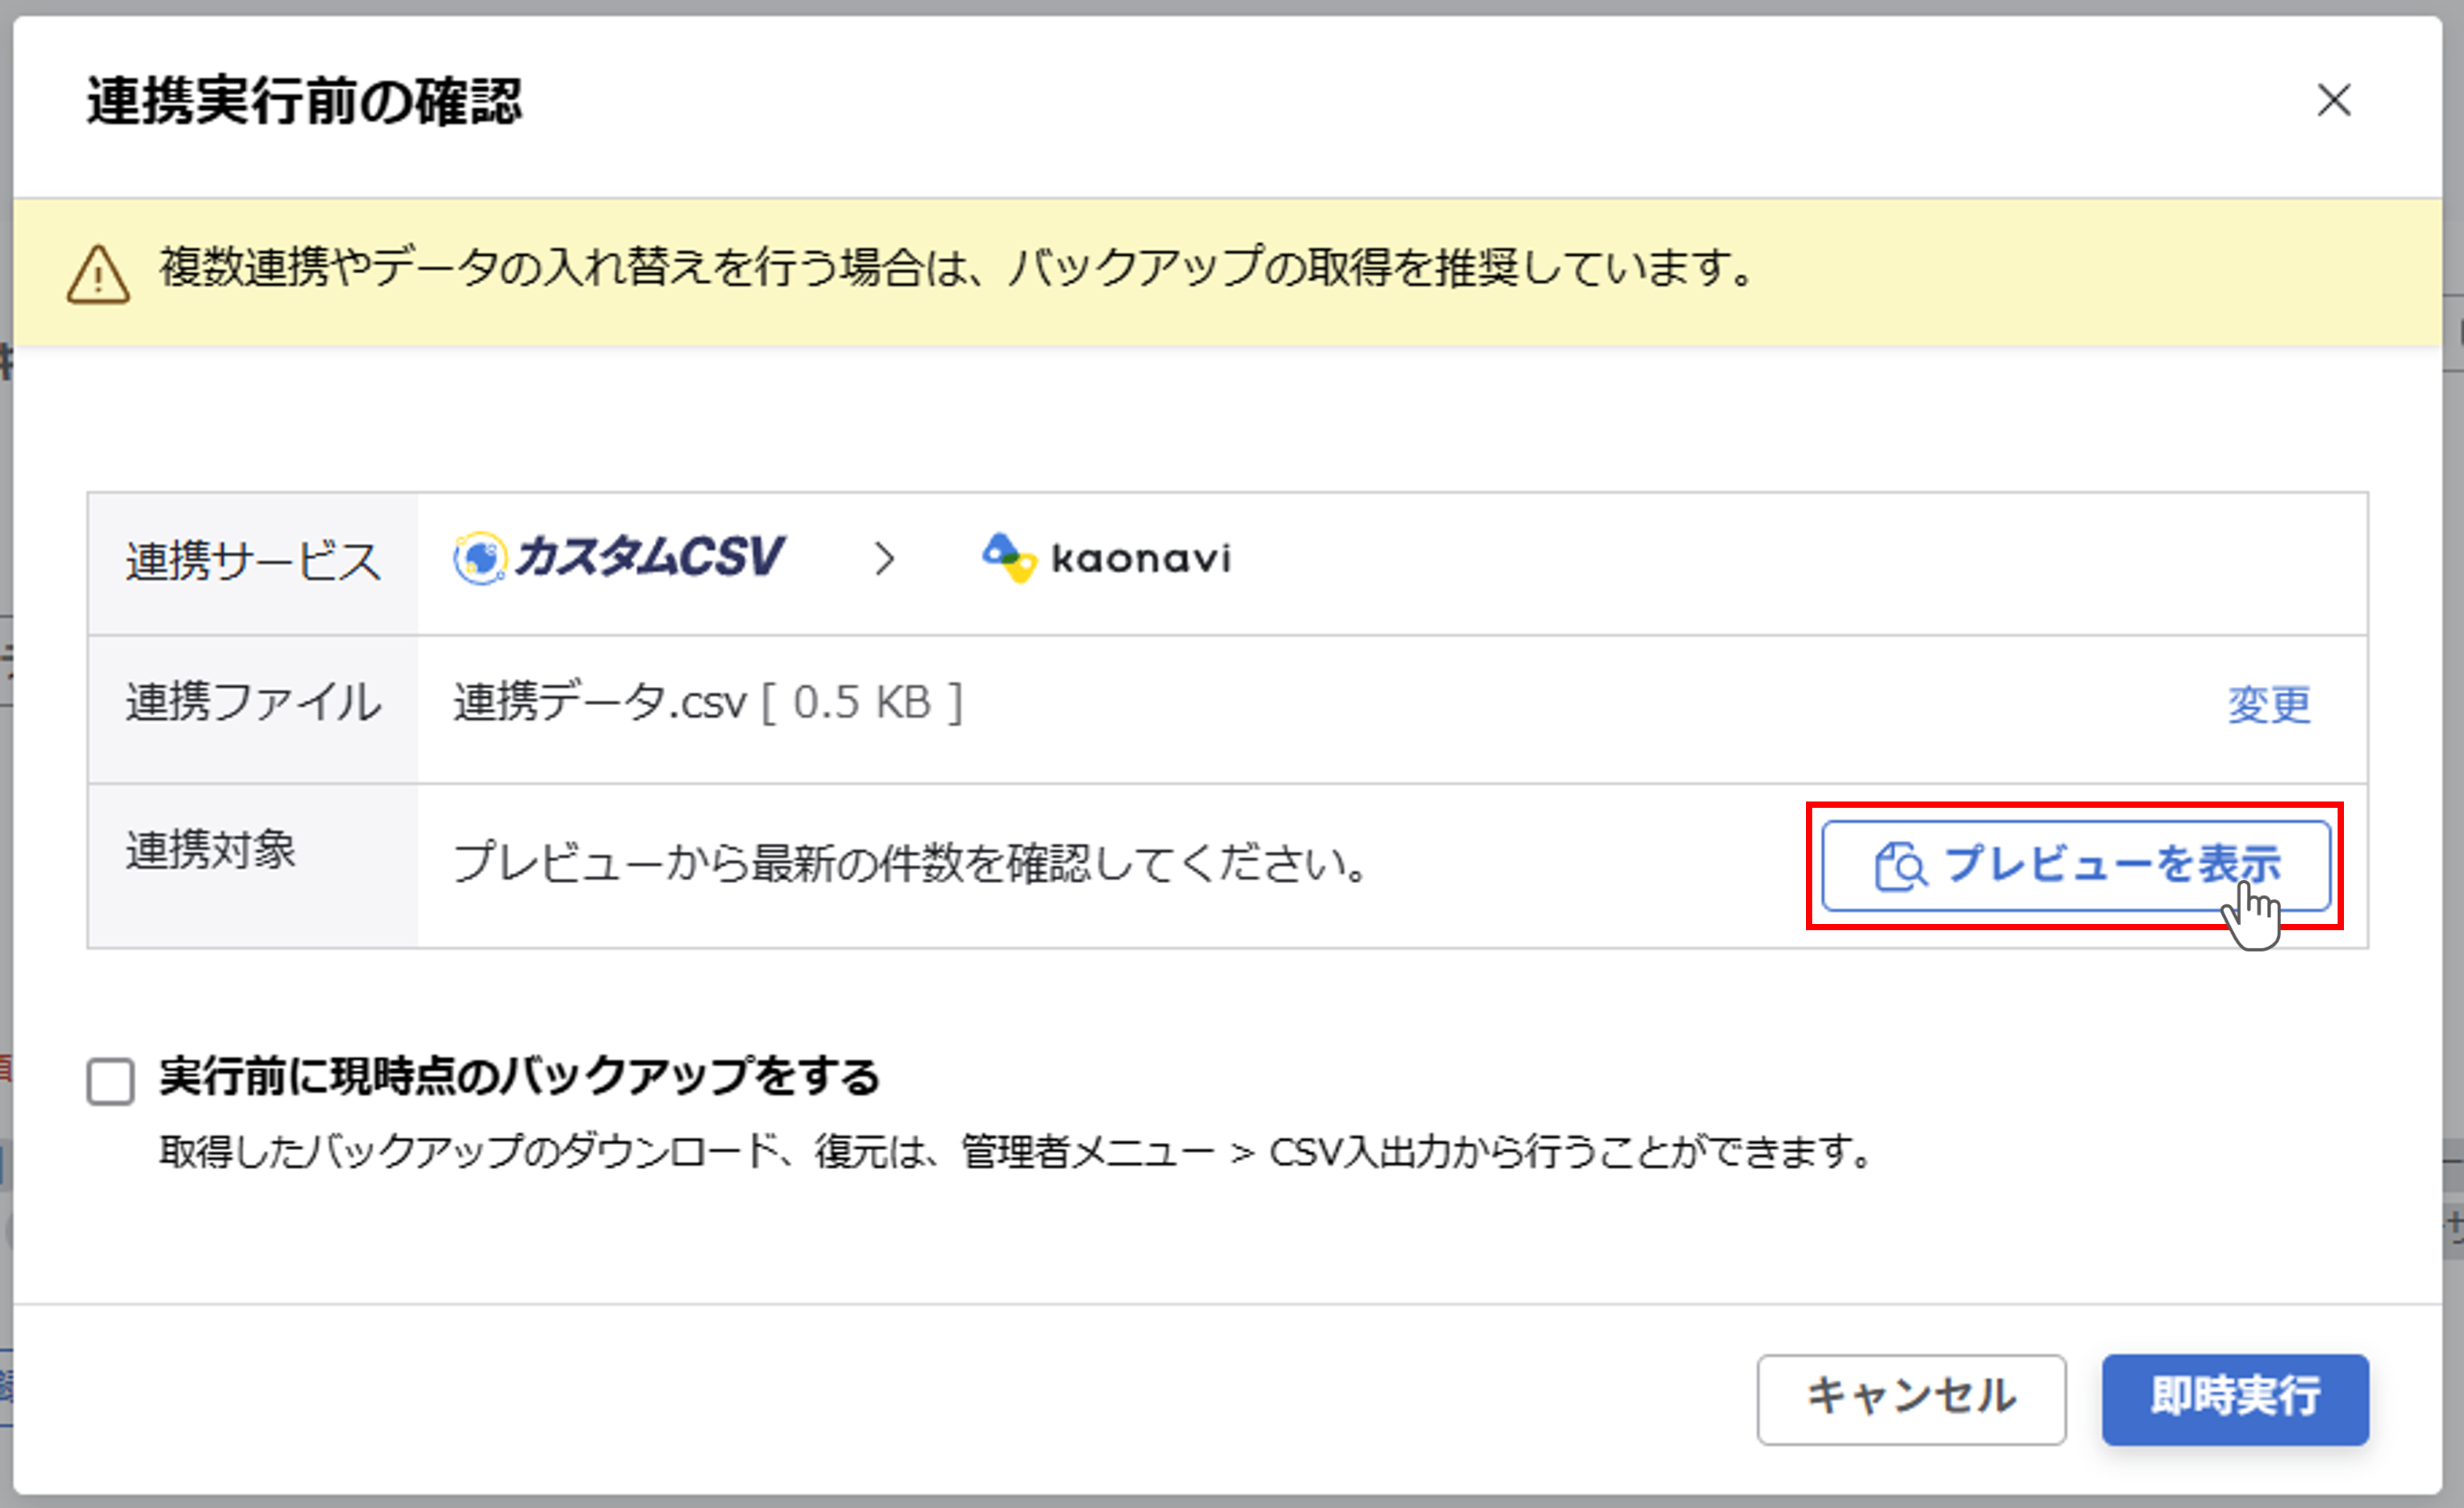Click the カスタムCSV service logo
This screenshot has height=1508, width=2464.
[619, 558]
